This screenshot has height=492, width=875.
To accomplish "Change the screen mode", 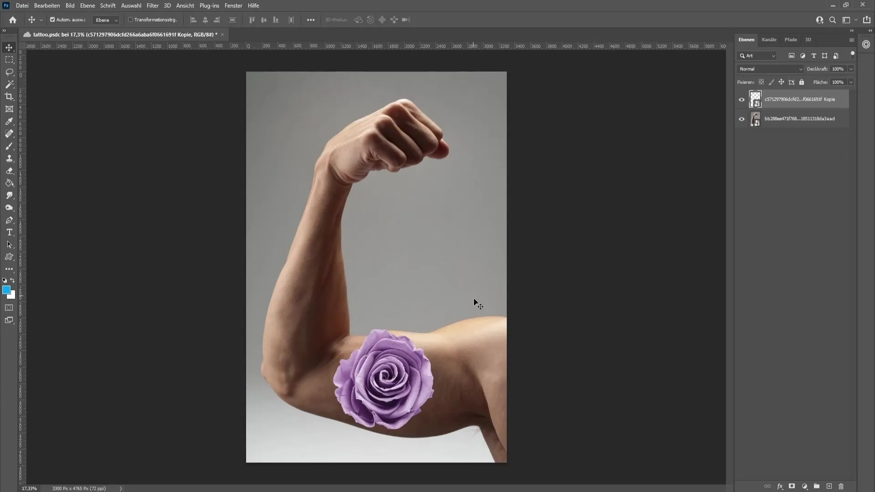I will coord(9,320).
